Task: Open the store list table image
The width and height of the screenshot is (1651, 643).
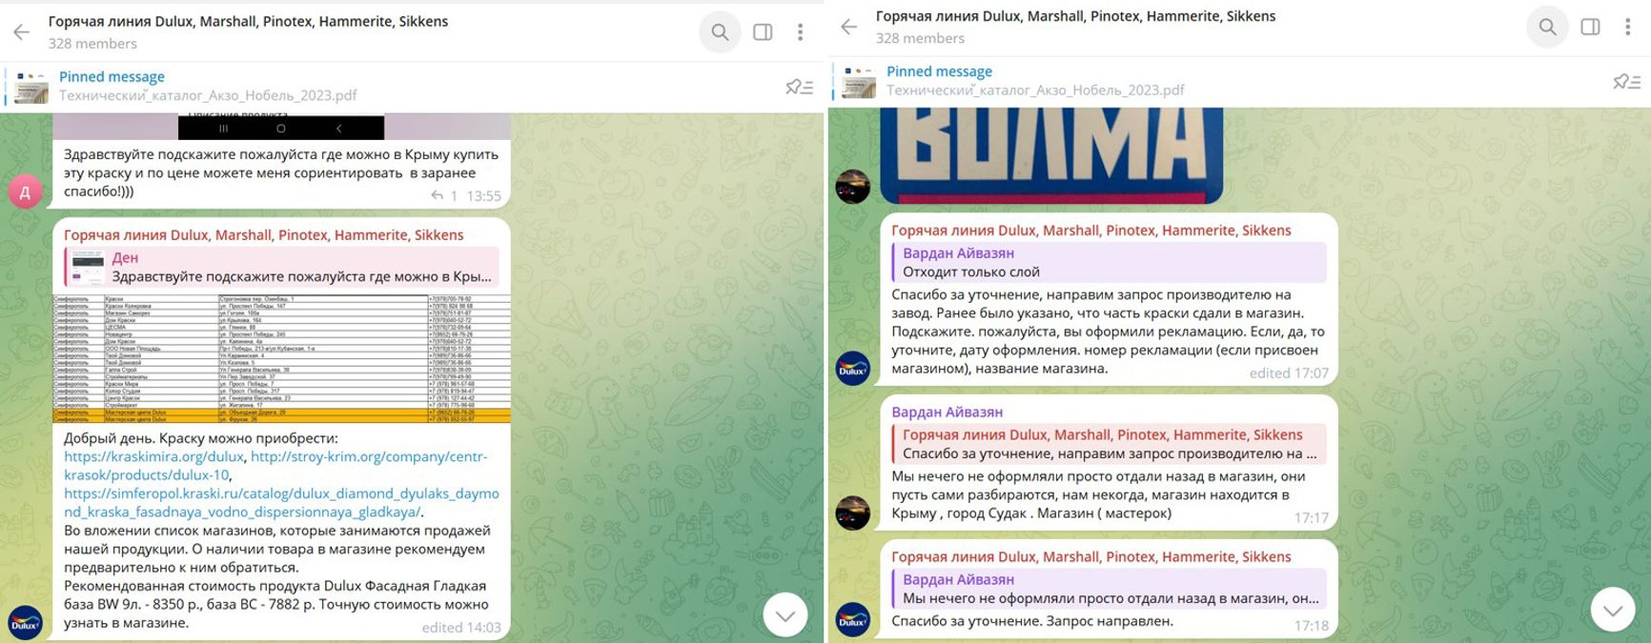Action: pyautogui.click(x=281, y=358)
